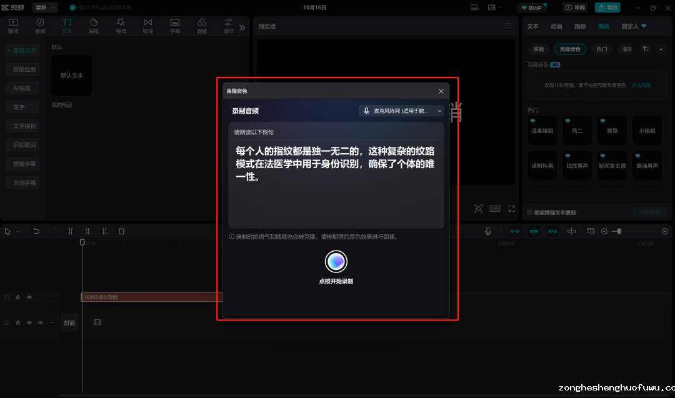The image size is (675, 398).
Task: Open the 滤镜 filters panel
Action: pyautogui.click(x=201, y=26)
